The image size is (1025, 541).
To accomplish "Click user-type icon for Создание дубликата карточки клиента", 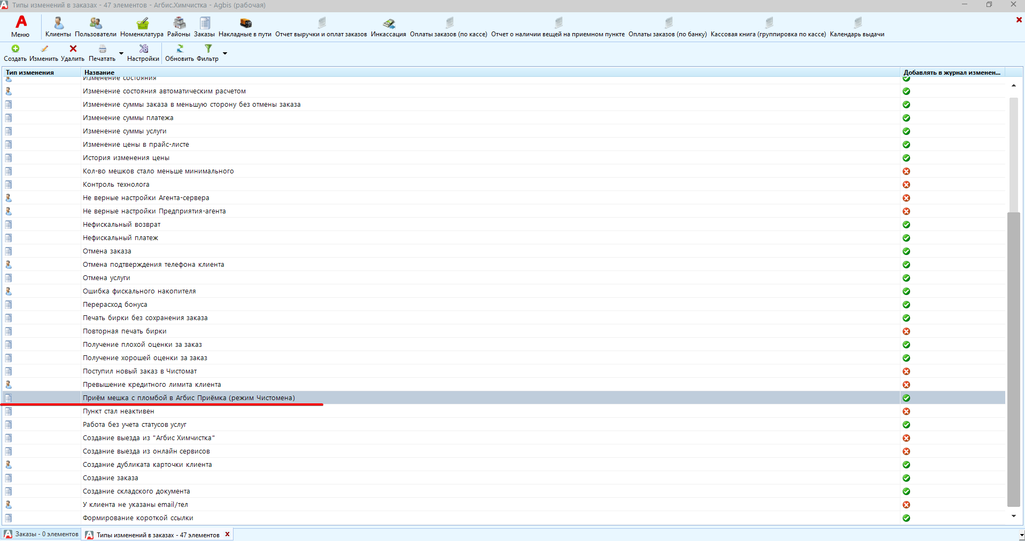I will tap(9, 465).
